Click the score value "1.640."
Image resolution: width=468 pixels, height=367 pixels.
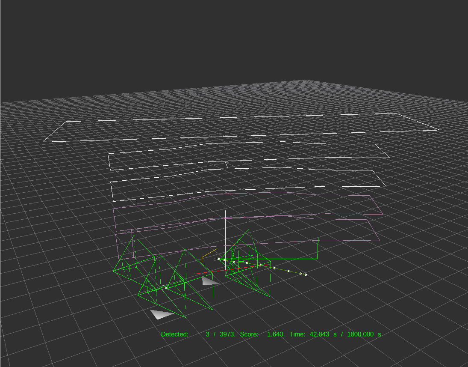(276, 334)
